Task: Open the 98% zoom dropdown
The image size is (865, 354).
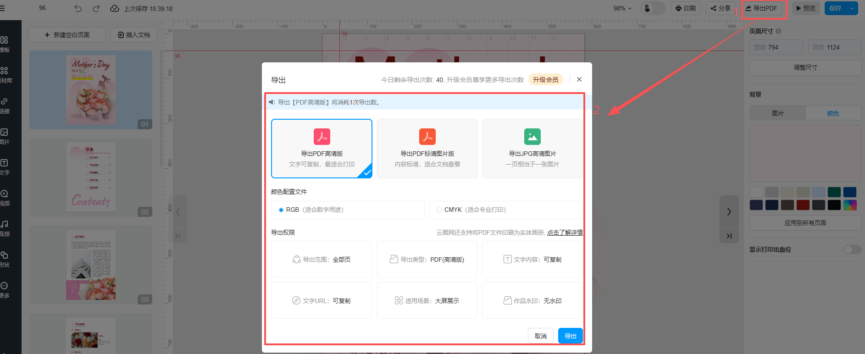Action: click(622, 8)
